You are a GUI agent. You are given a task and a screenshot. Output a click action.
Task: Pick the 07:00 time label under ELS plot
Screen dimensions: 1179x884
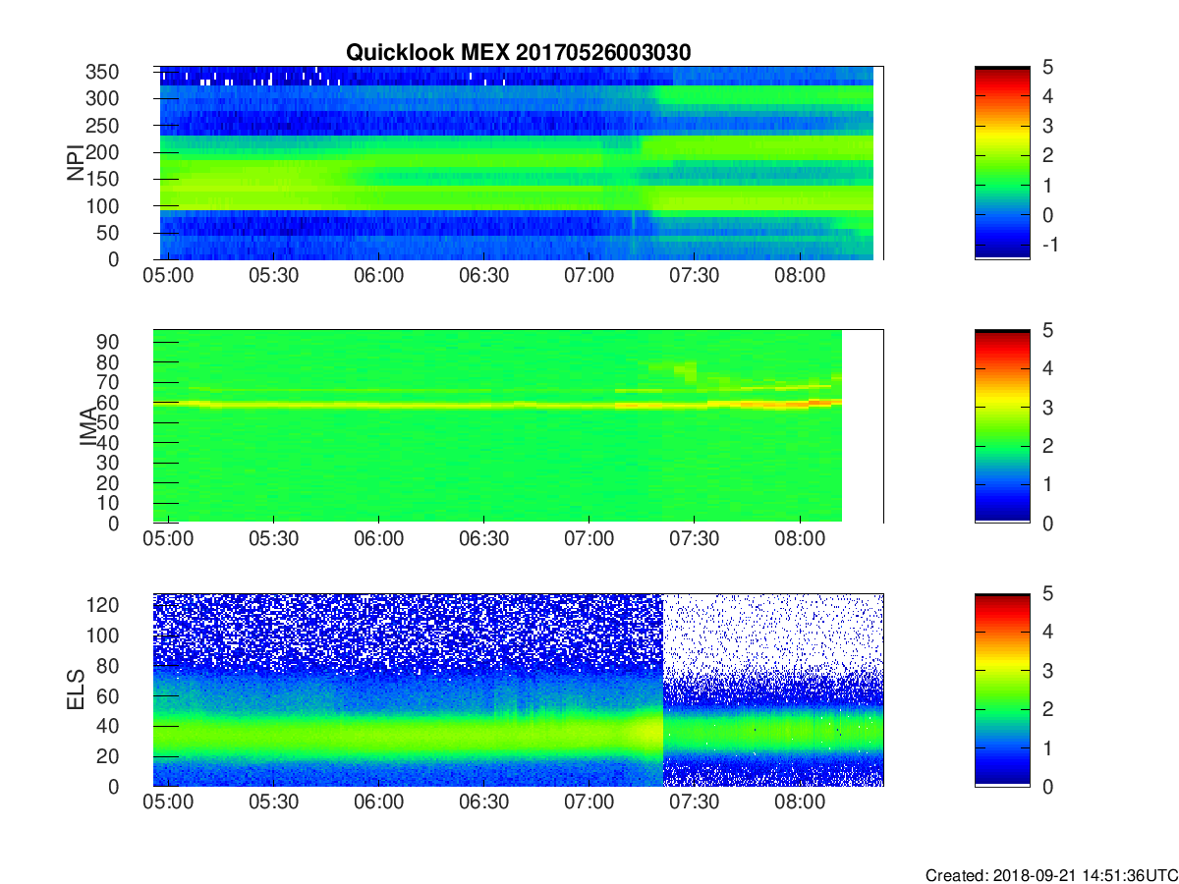click(589, 802)
